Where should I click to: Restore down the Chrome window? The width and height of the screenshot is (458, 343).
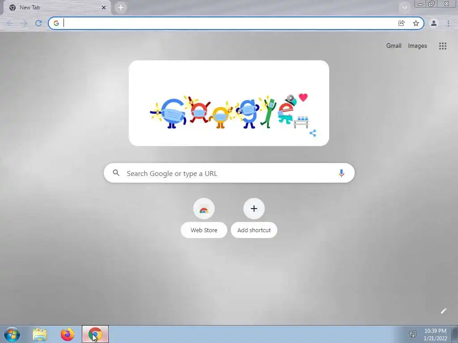(x=432, y=4)
